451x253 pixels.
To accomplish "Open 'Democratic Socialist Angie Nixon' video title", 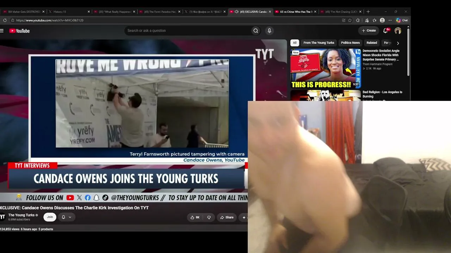I will point(381,55).
